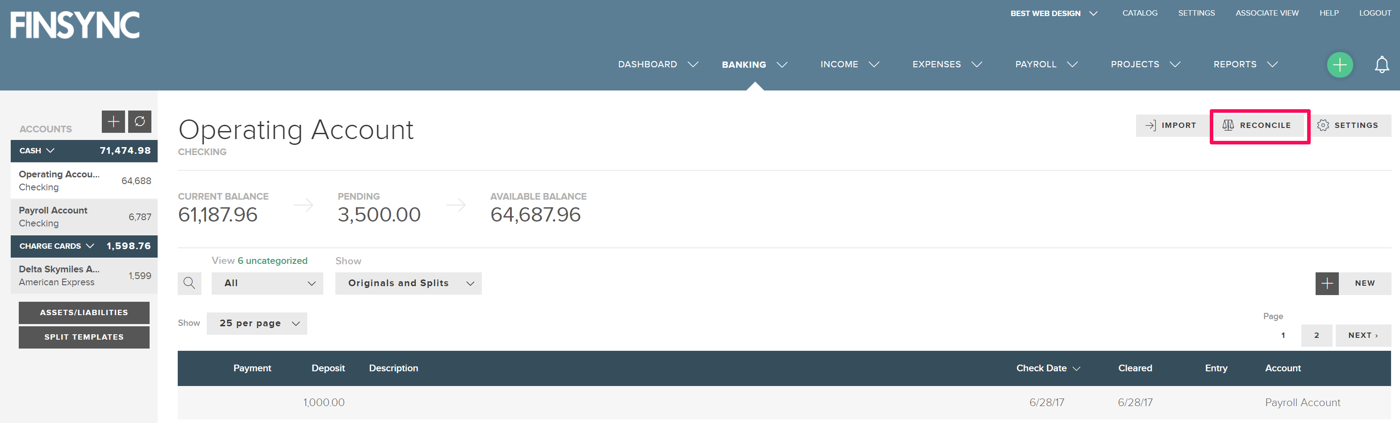
Task: View 6 uncategorized transactions
Action: 272,261
